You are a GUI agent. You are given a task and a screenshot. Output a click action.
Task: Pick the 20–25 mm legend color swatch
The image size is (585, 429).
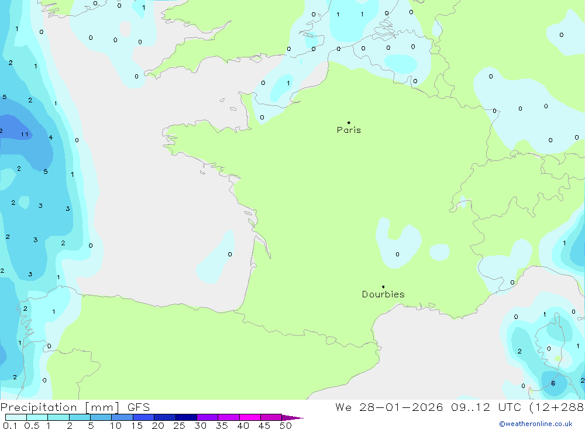coord(165,417)
